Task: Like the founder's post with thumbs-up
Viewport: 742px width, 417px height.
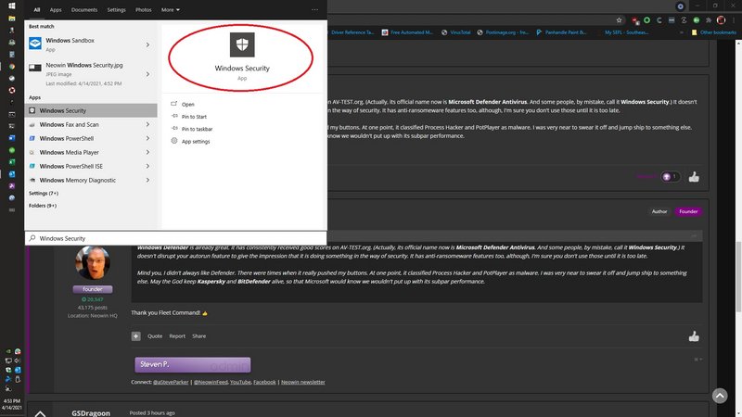Action: (x=694, y=336)
